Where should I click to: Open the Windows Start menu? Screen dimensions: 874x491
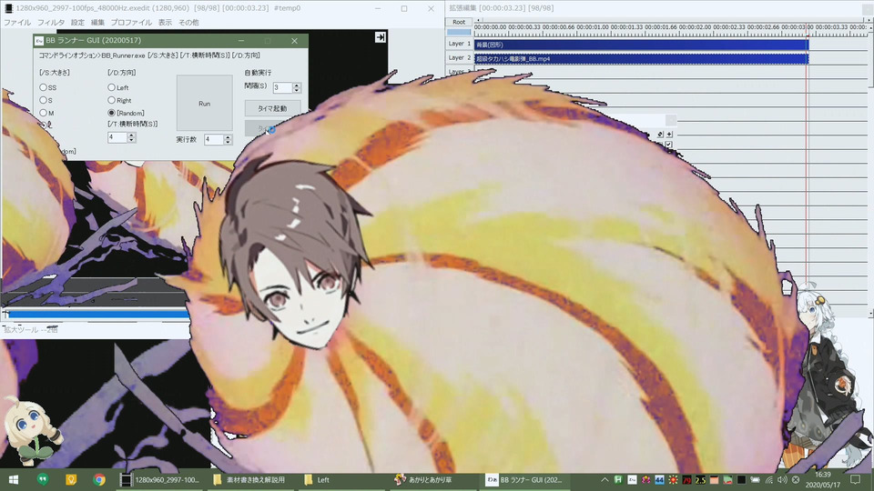14,480
